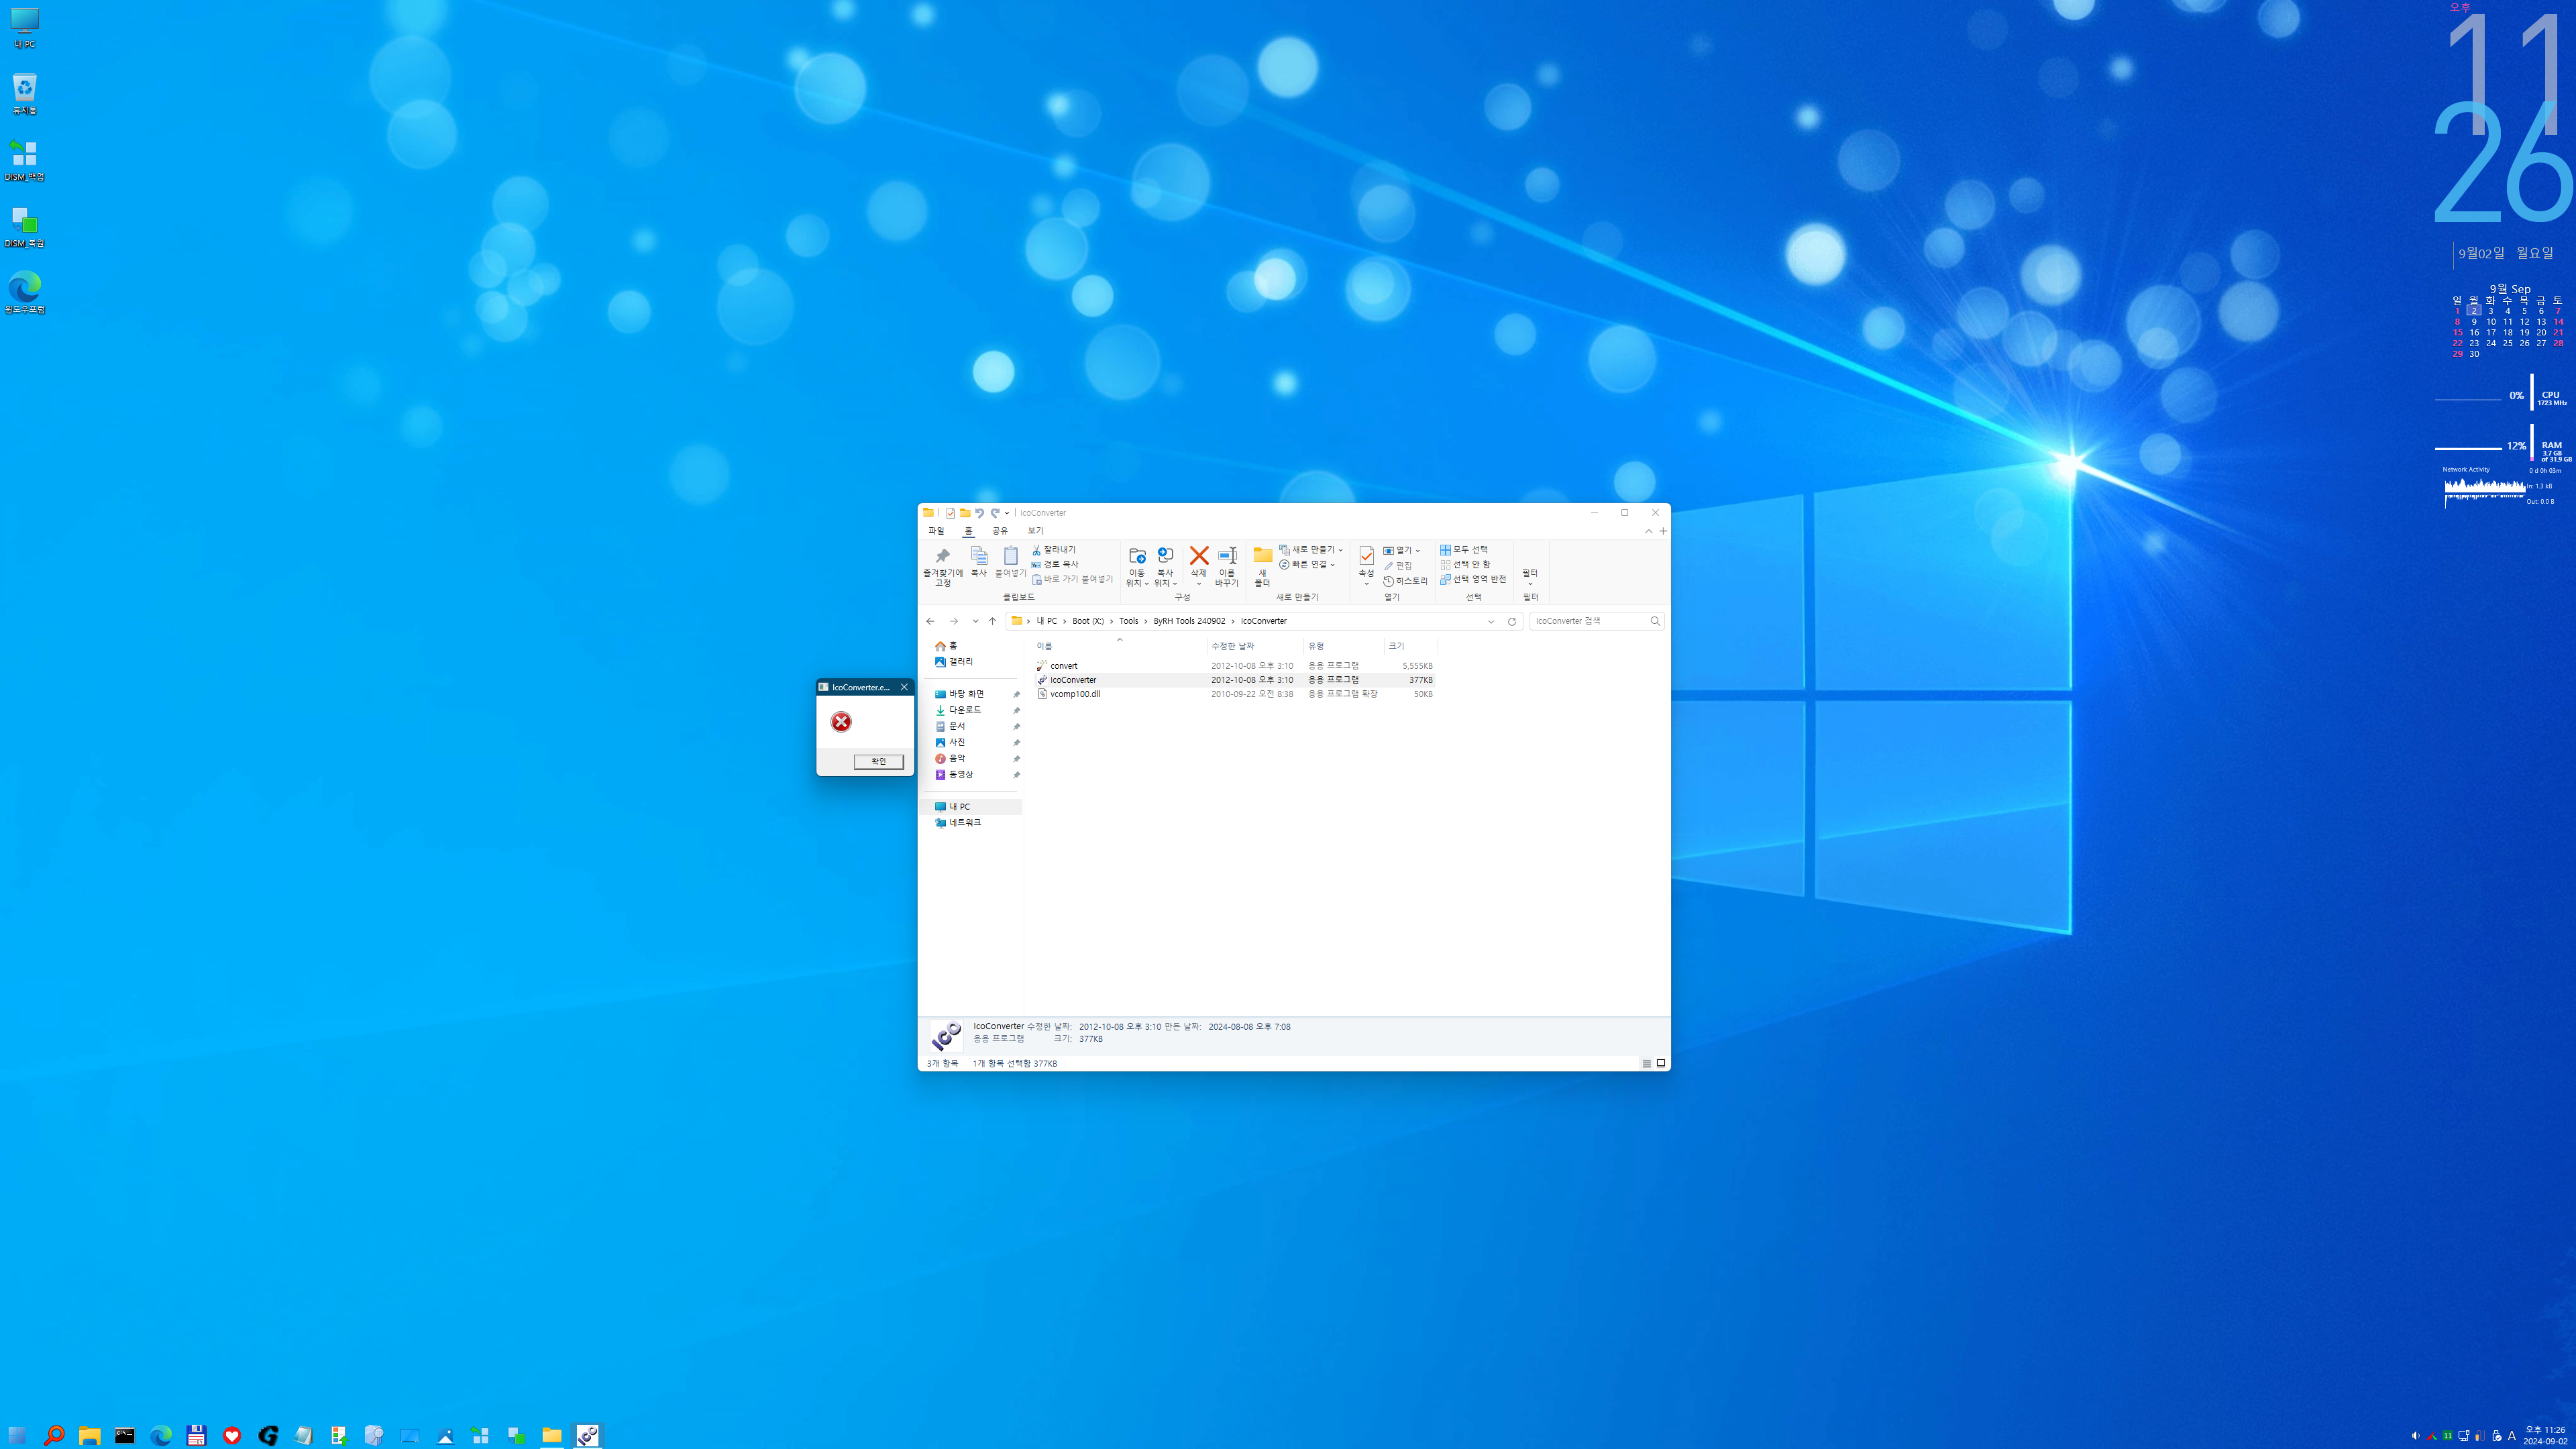Pin to Quick access (즐겨찾기에 고정)
Screen dimensions: 2576x1449
tap(942, 566)
